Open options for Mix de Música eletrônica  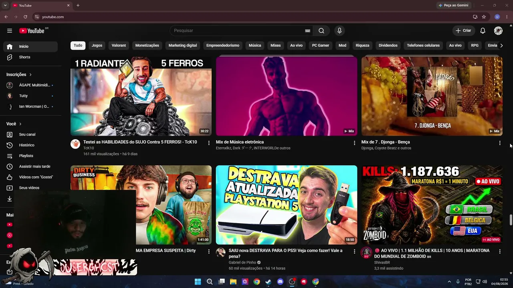click(354, 143)
